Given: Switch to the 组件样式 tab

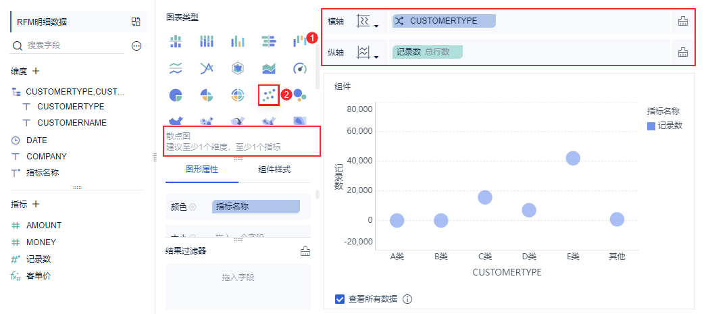Looking at the screenshot, I should click(274, 169).
